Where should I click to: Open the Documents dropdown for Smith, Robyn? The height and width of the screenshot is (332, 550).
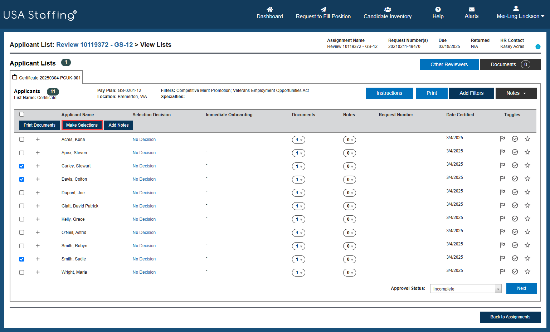[298, 246]
